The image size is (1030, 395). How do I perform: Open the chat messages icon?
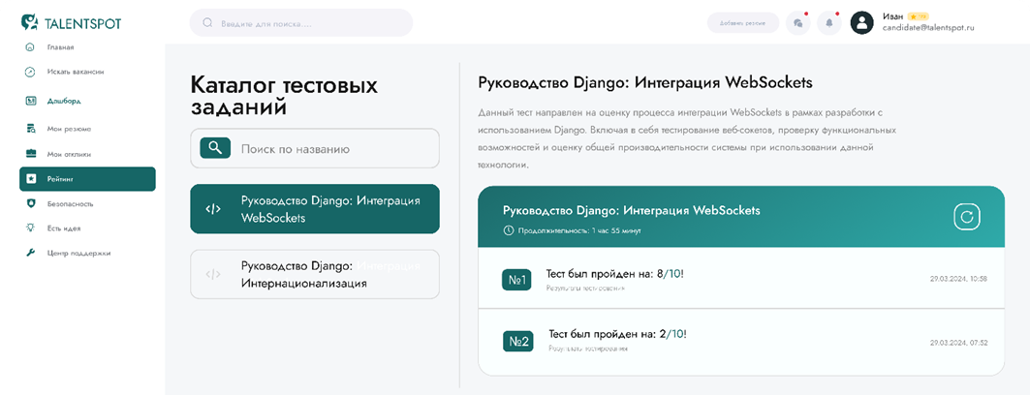pos(797,23)
